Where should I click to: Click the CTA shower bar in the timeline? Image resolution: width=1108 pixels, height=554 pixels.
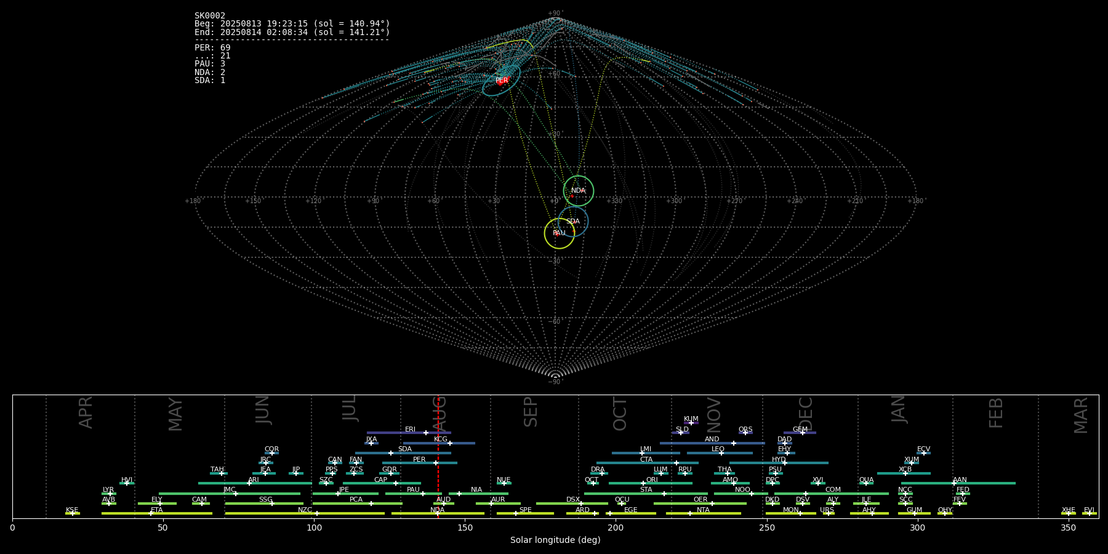point(648,463)
